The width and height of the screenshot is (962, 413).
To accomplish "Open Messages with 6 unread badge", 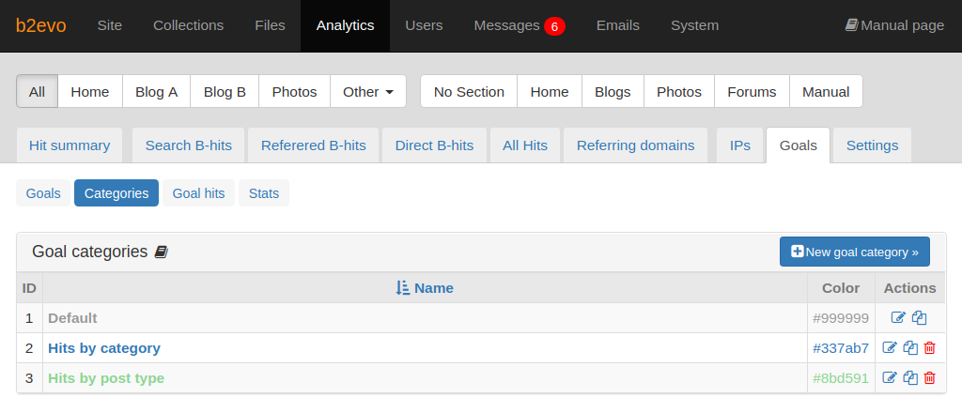I will [x=520, y=25].
